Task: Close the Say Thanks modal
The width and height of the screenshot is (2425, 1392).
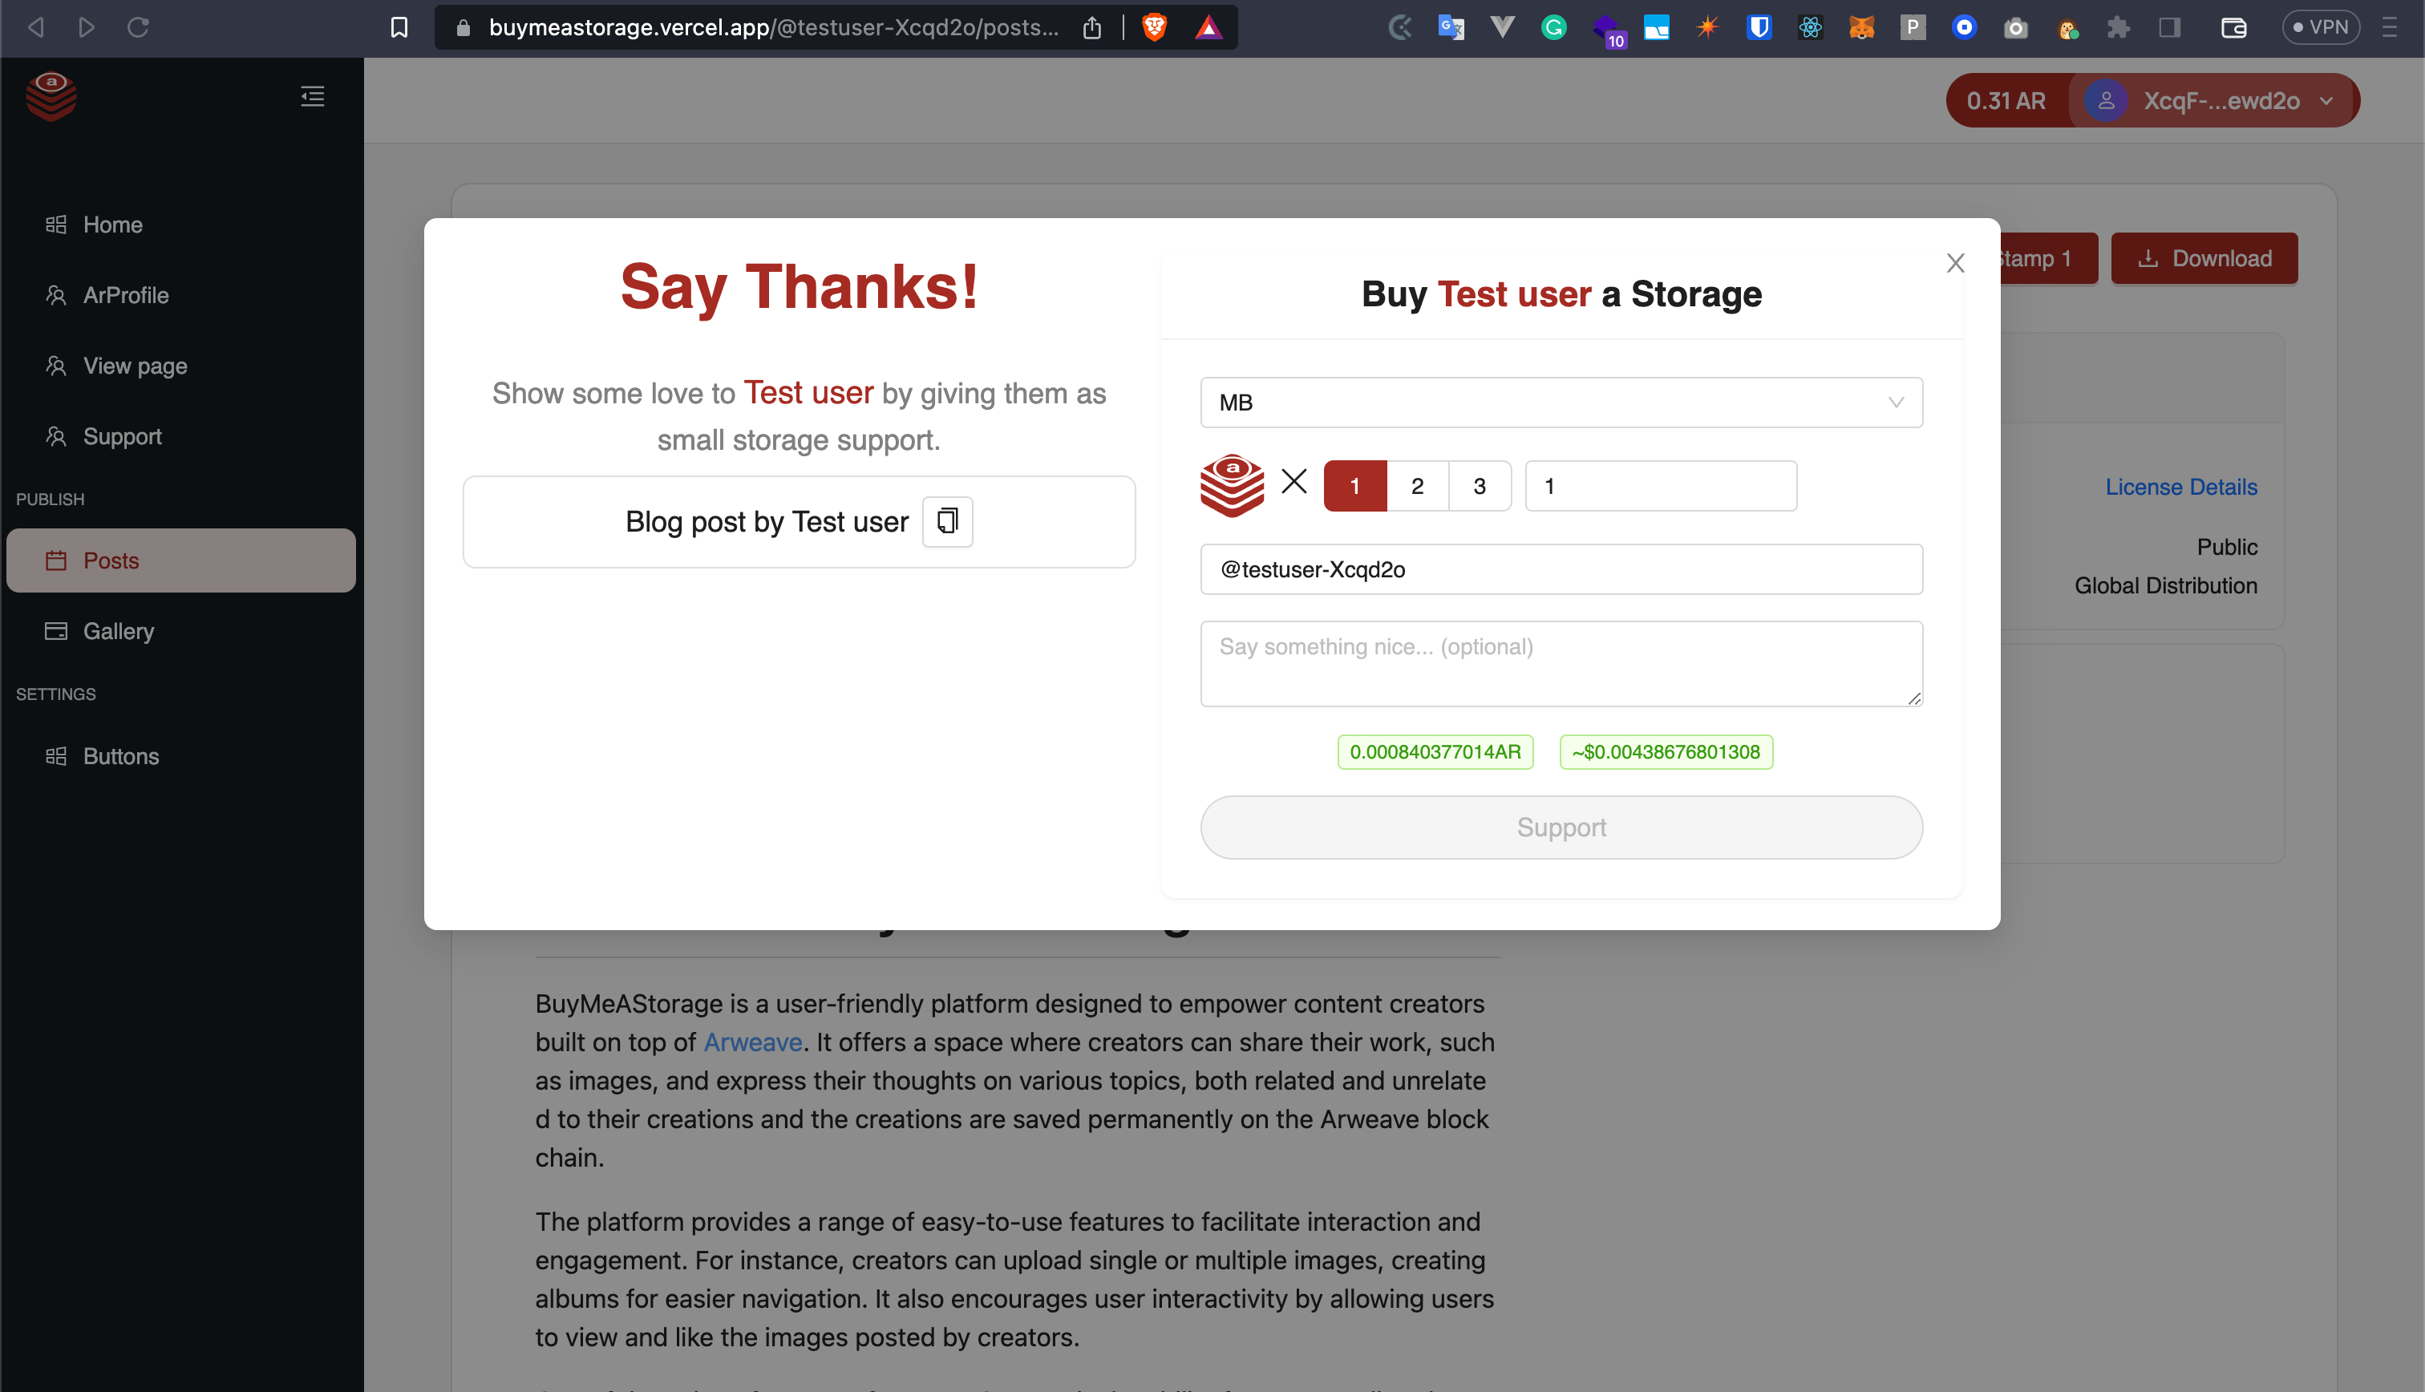Action: [1955, 263]
